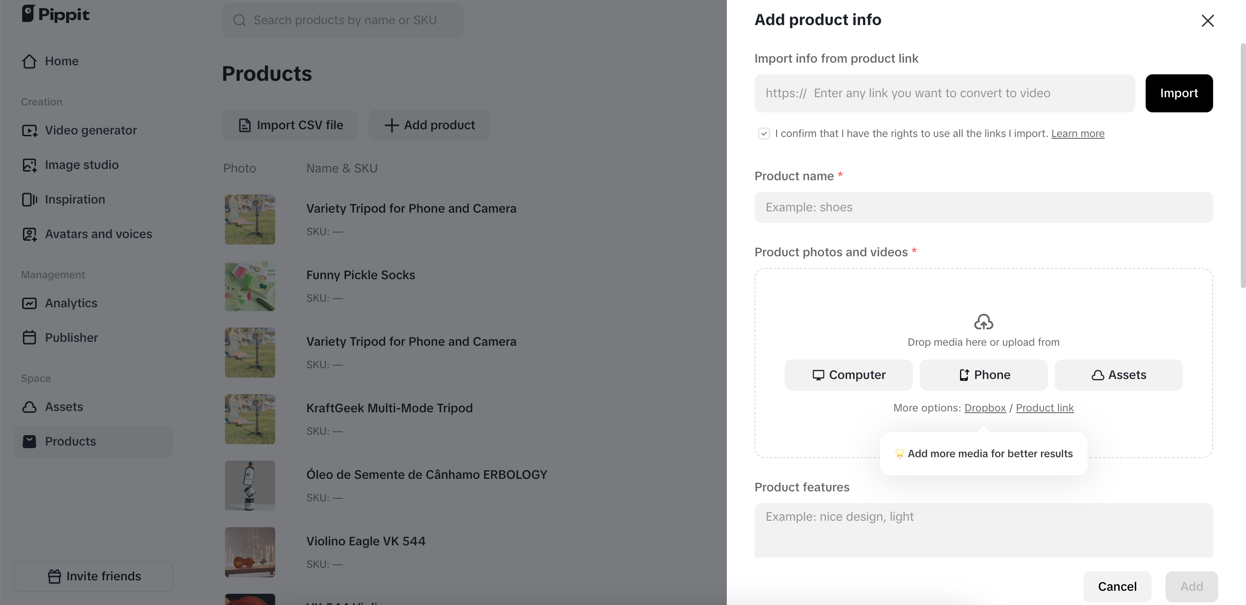Open the Learn more link
This screenshot has height=605, width=1246.
pyautogui.click(x=1078, y=134)
